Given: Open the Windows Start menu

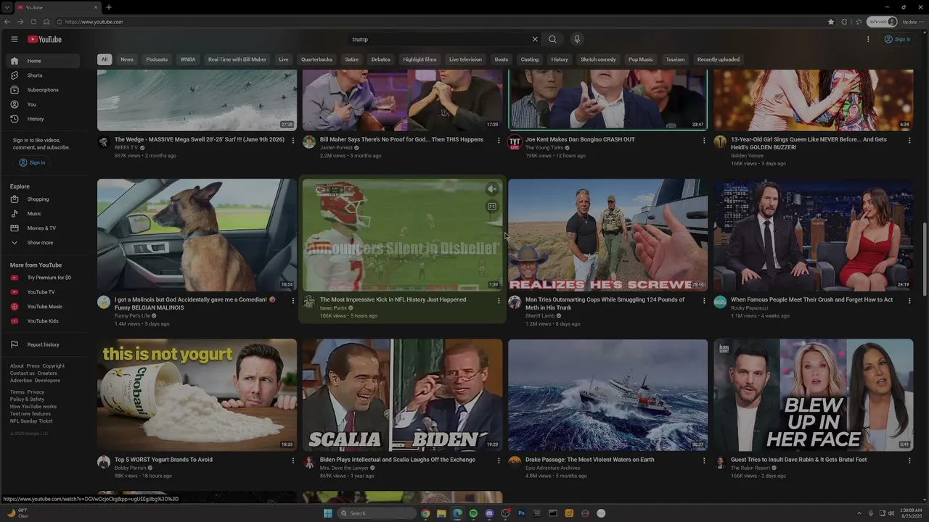Looking at the screenshot, I should pyautogui.click(x=328, y=513).
